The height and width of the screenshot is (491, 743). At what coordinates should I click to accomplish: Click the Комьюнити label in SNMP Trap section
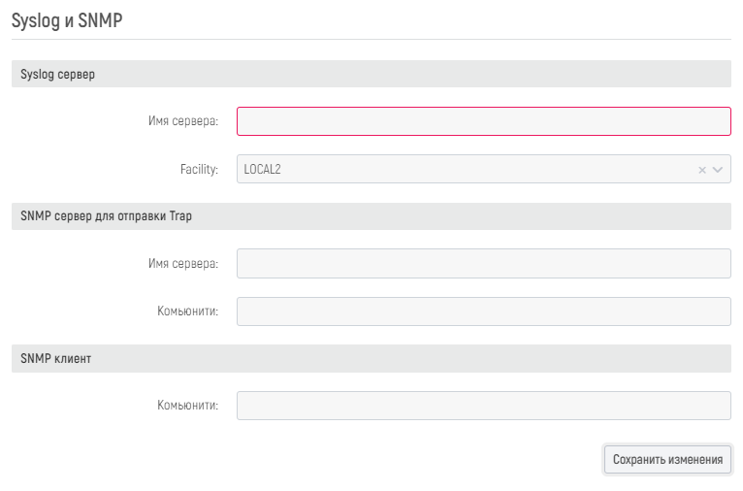(x=187, y=311)
